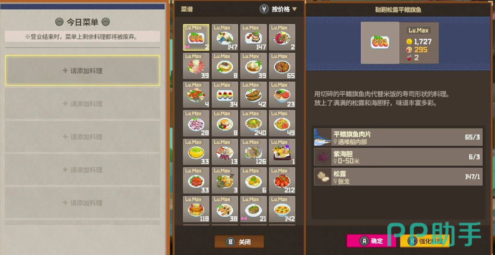Click the highlighted 请添加料理 menu slot
495x255 pixels.
tap(82, 70)
